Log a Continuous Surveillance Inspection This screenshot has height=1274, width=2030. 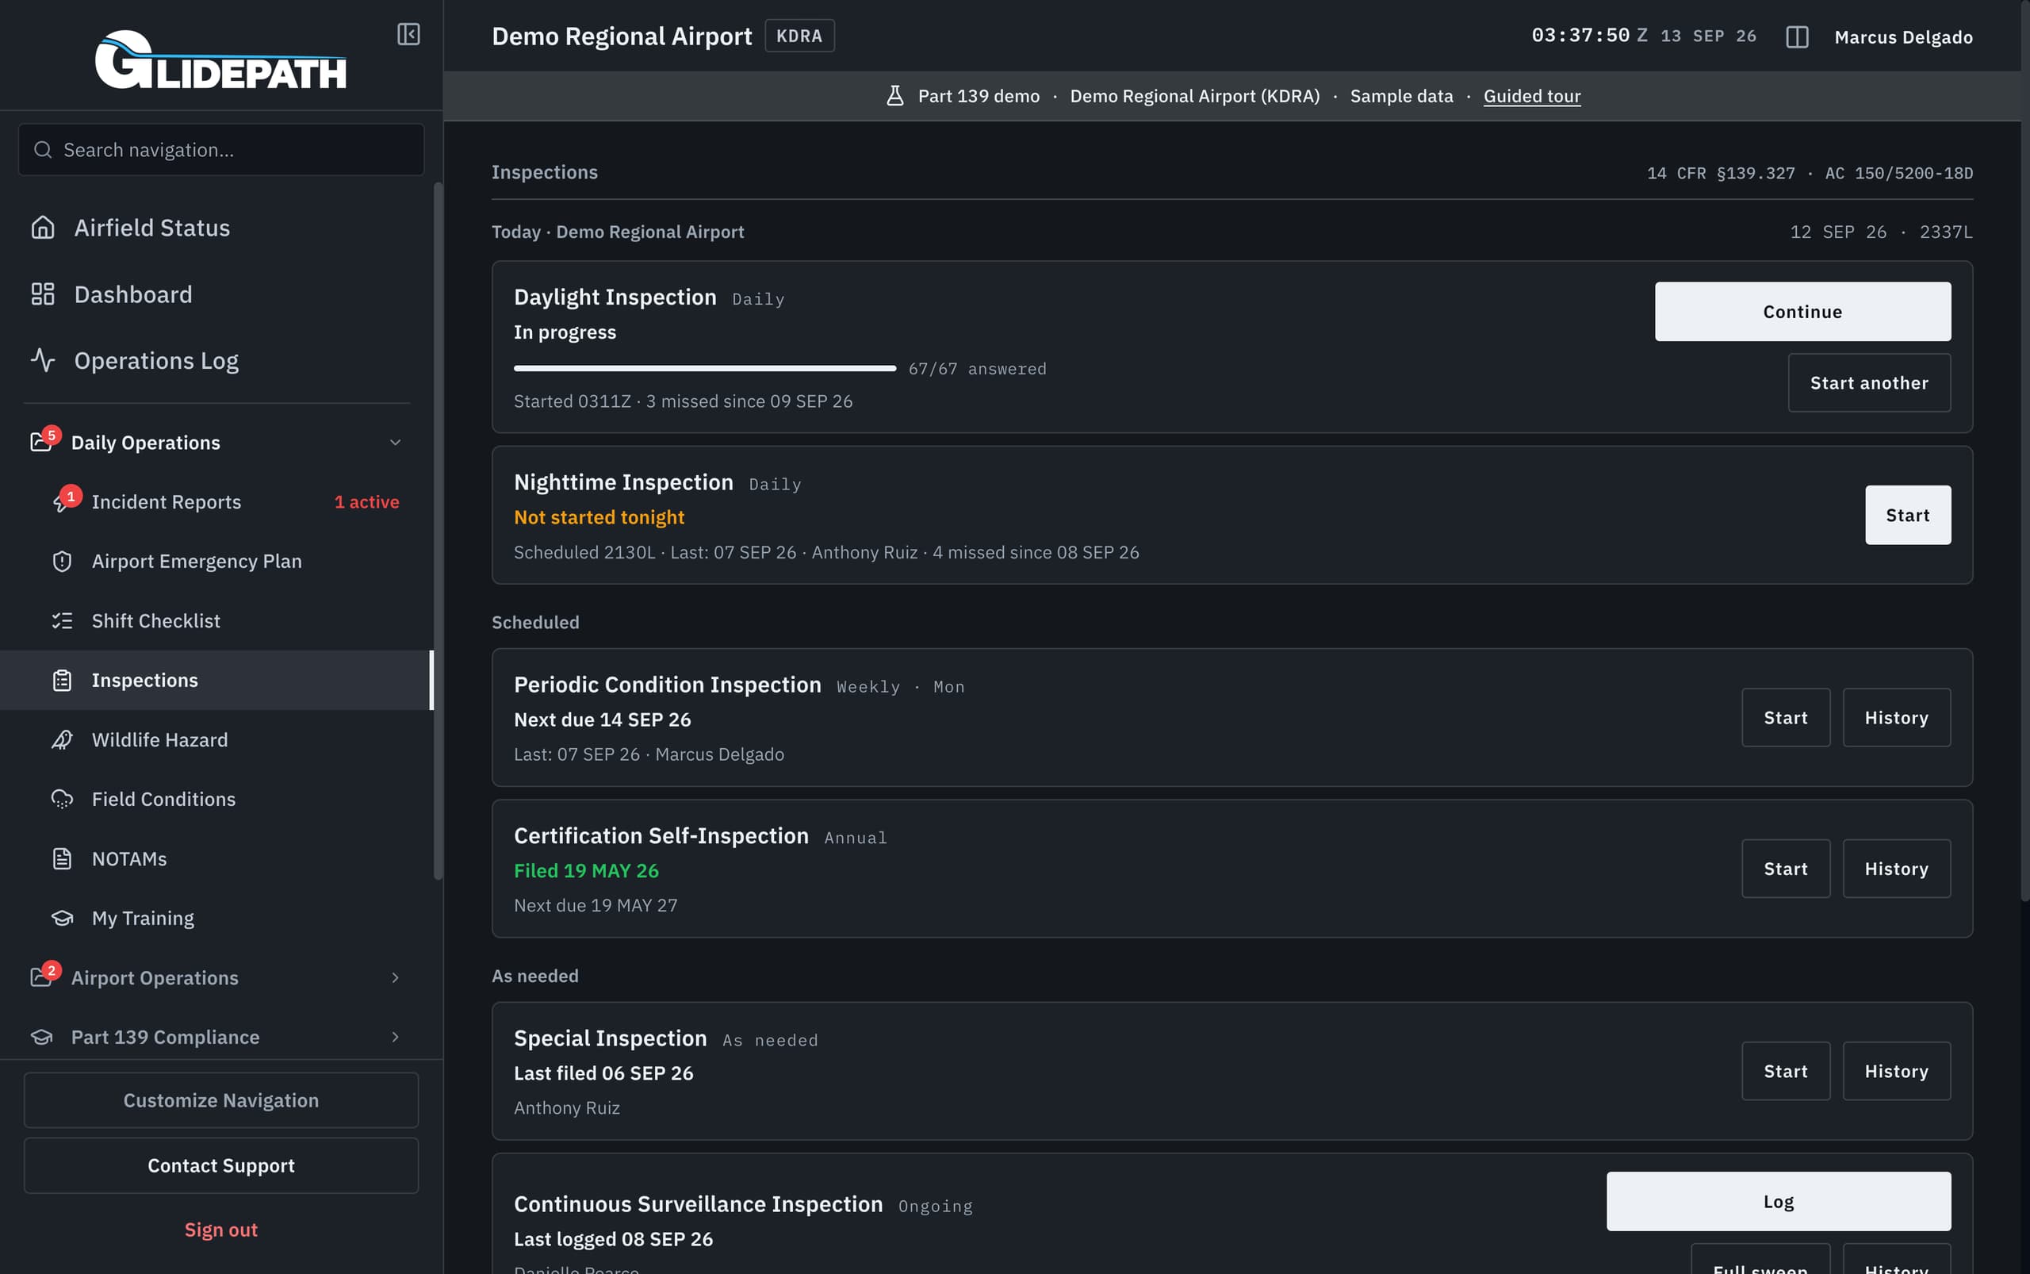[1778, 1202]
